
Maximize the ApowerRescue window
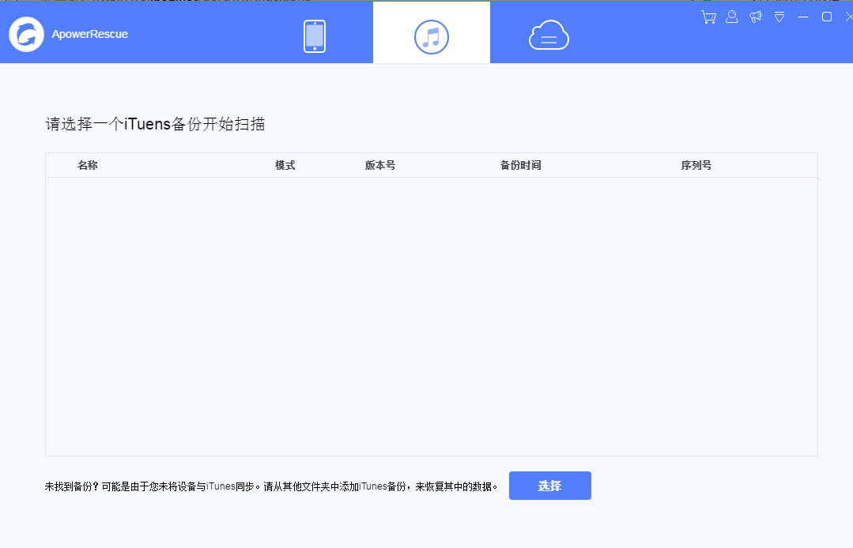(827, 17)
